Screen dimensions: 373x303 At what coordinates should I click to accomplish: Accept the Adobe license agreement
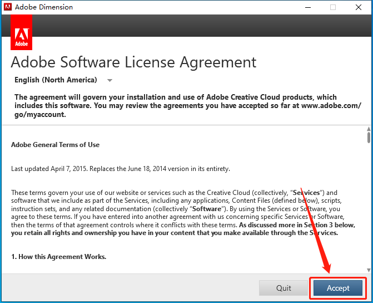(x=338, y=288)
